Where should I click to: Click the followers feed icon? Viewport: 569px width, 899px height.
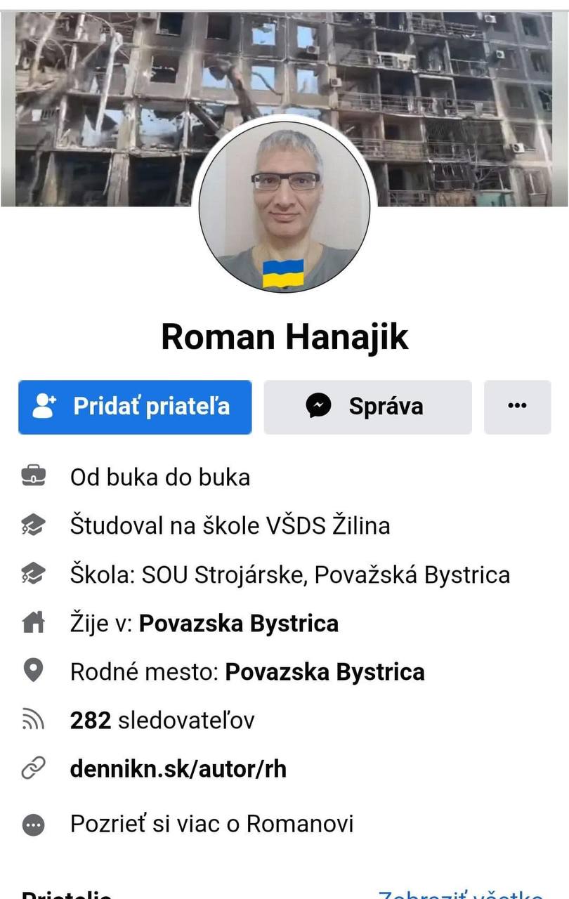(x=33, y=720)
